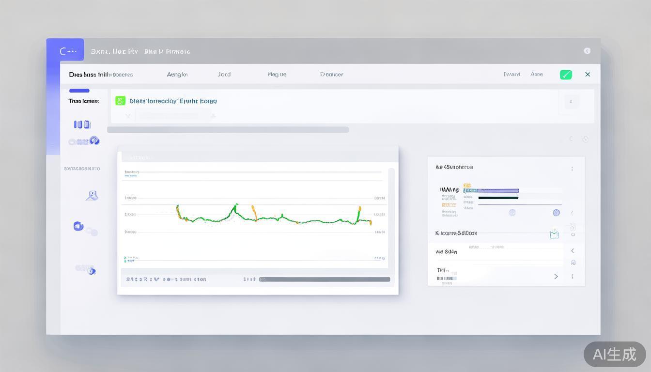This screenshot has height=372, width=651.
Task: Click the gray range slider below the chart
Action: tap(325, 279)
